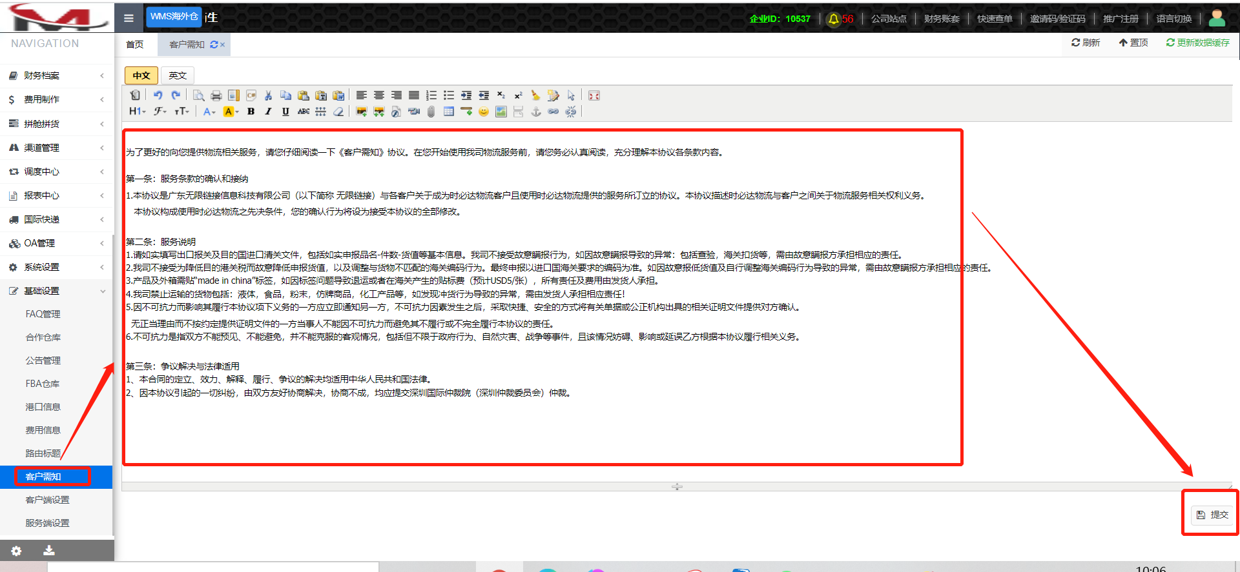Insert a table using the table icon
This screenshot has height=572, width=1240.
pos(449,112)
